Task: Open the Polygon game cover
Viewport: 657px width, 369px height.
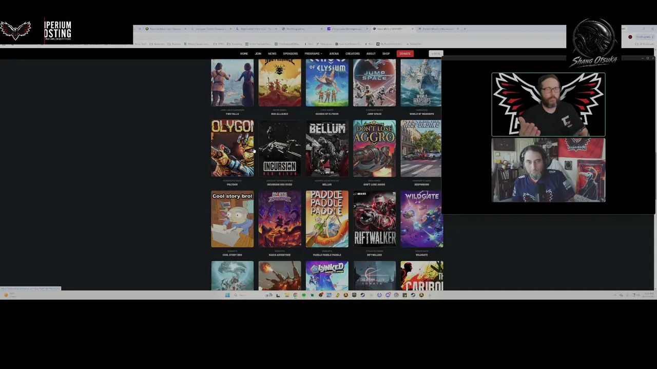Action: 232,148
